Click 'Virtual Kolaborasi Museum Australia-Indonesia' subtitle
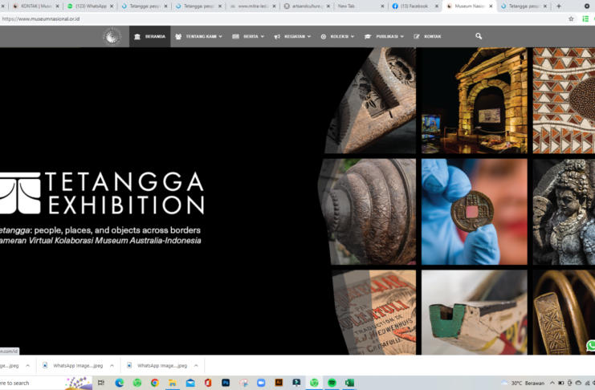The width and height of the screenshot is (595, 390). (x=115, y=241)
